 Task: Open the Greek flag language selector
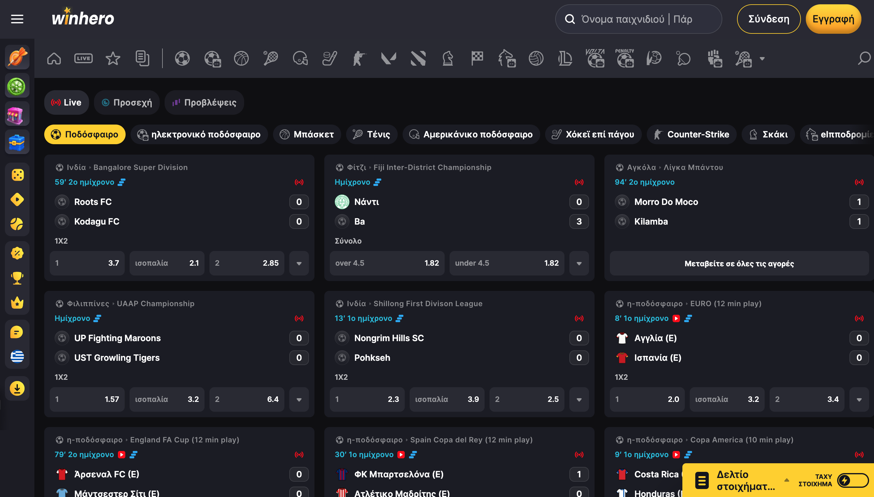tap(17, 357)
